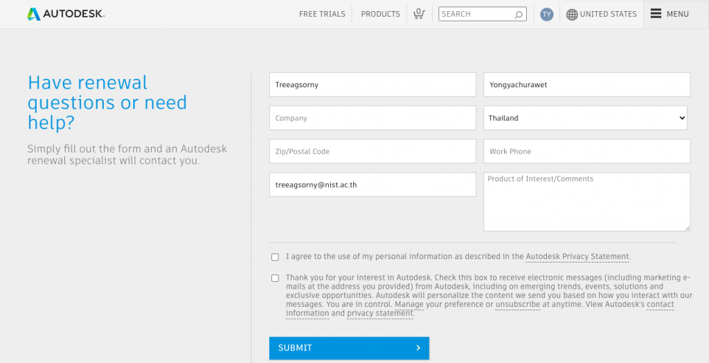Click the search magnifier icon
The width and height of the screenshot is (709, 363).
coord(519,15)
